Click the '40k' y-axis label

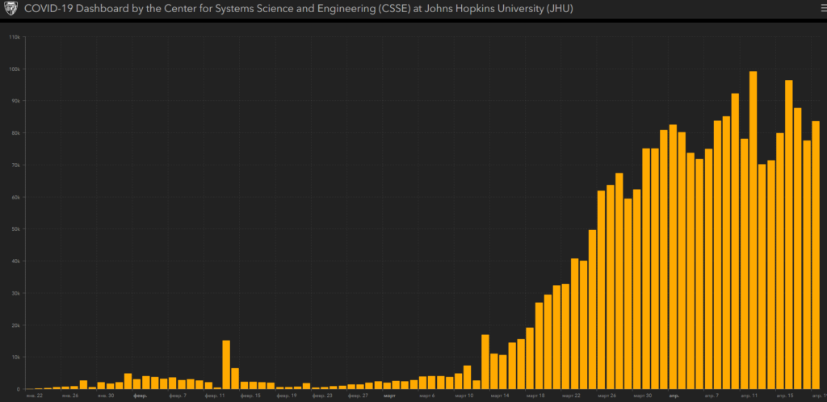point(16,262)
